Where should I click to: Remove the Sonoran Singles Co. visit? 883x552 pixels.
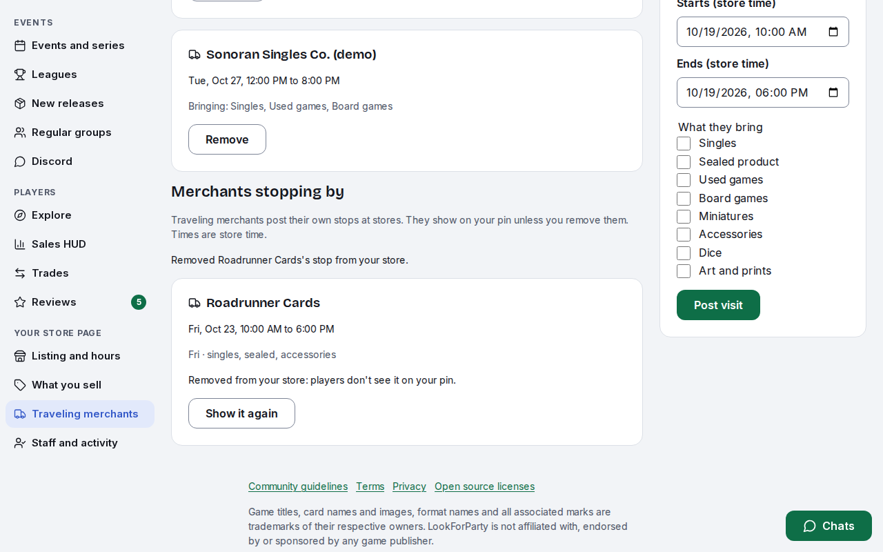pos(227,139)
